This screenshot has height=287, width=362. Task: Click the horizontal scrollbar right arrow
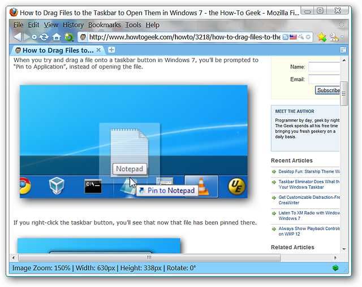coord(335,258)
